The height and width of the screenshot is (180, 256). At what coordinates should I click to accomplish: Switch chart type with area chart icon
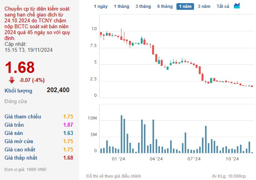pos(237,6)
